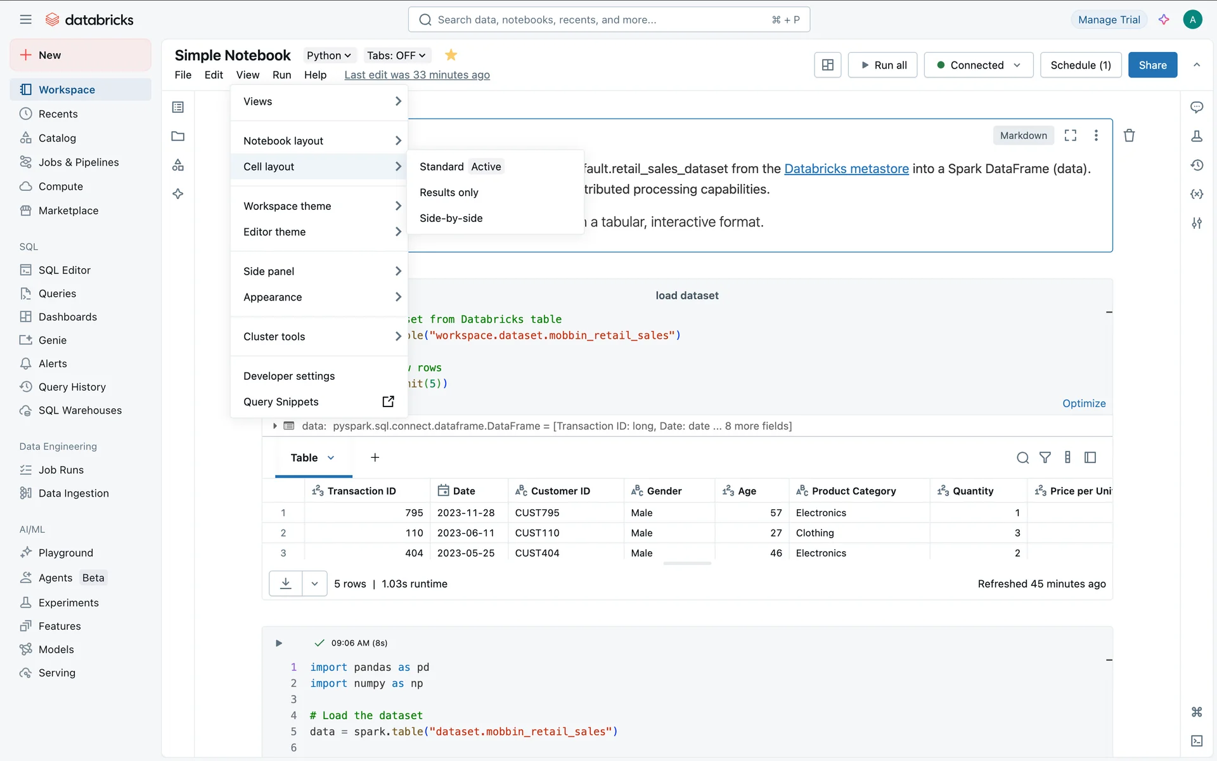Favorite the notebook with star icon
The width and height of the screenshot is (1217, 761).
pyautogui.click(x=451, y=55)
